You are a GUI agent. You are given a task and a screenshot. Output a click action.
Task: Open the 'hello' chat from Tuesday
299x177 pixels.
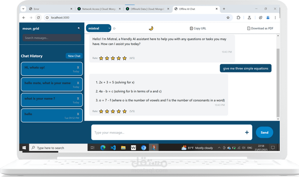coord(52,116)
